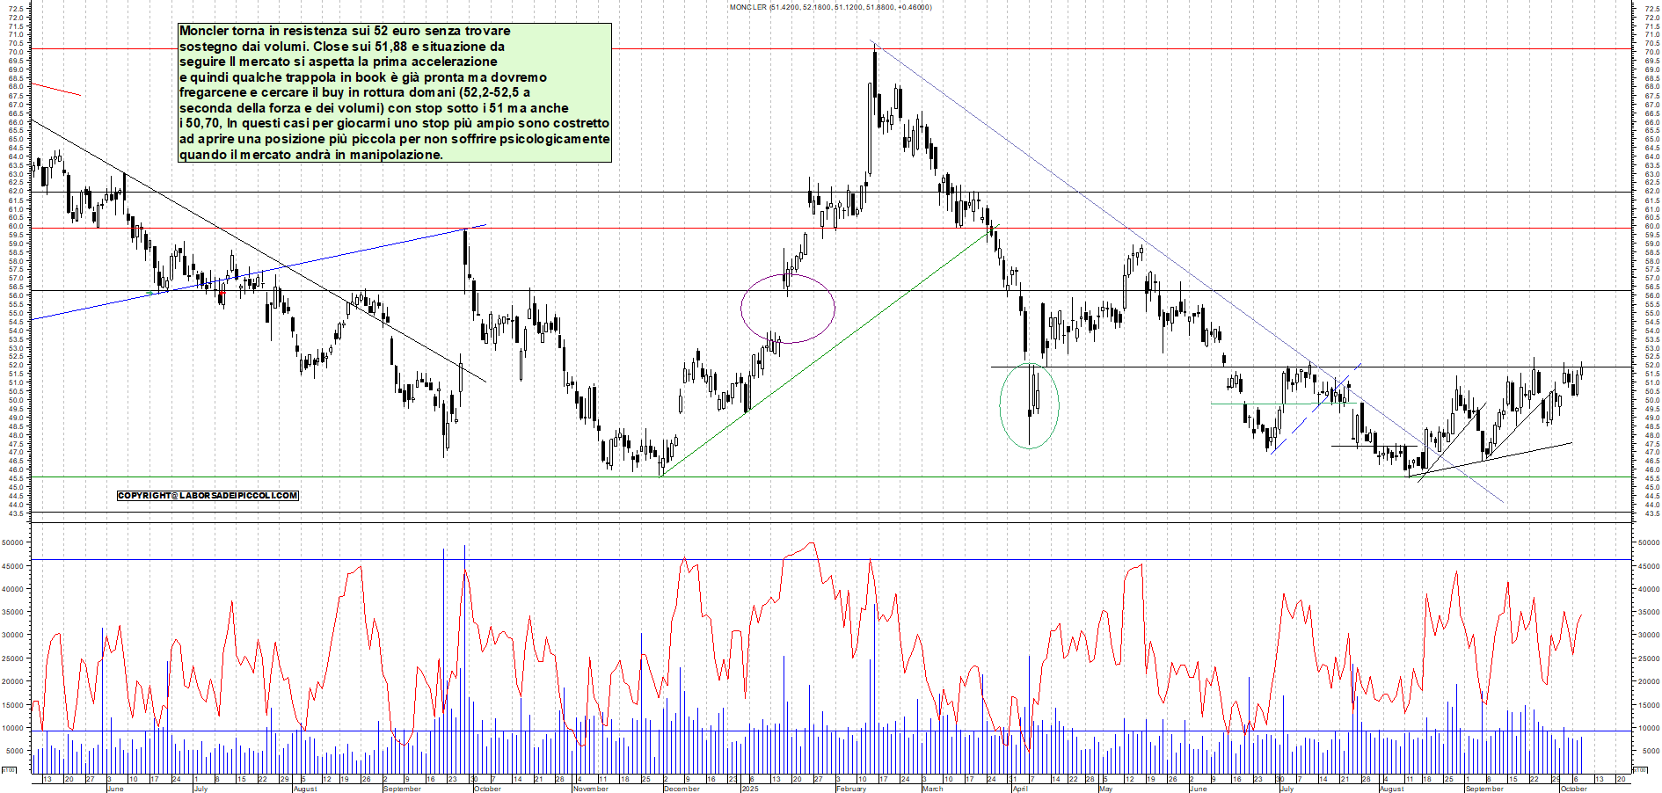Click the COPYRIGHT@LABORSADEIPICCOLI.COM label

click(x=208, y=496)
